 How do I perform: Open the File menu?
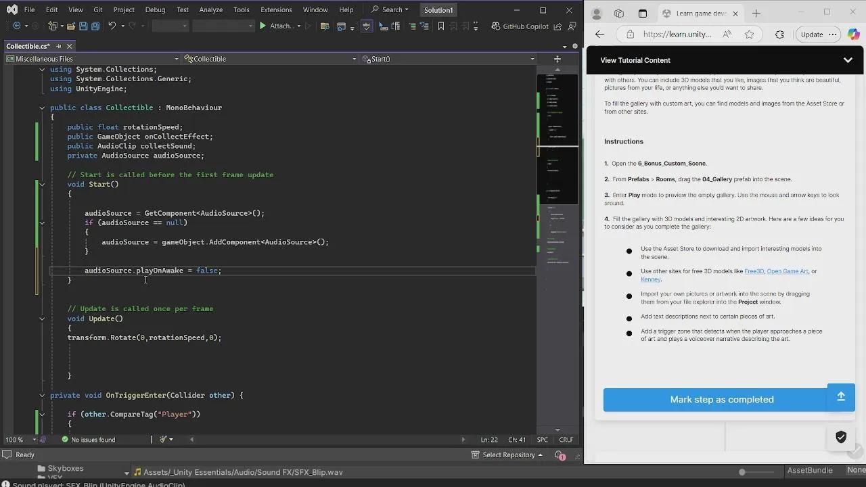click(30, 9)
